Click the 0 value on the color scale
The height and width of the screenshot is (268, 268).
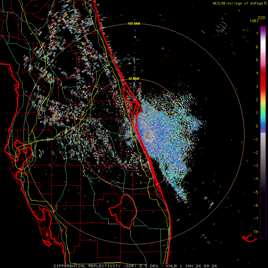point(257,126)
